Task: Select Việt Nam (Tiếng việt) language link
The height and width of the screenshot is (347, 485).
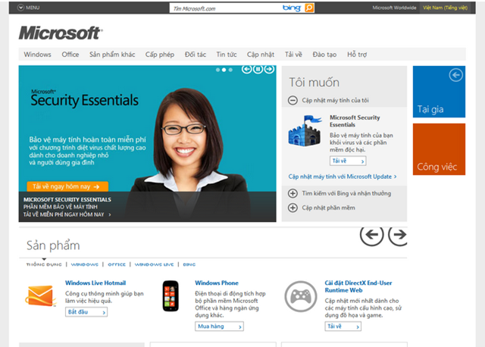Action: (x=445, y=8)
